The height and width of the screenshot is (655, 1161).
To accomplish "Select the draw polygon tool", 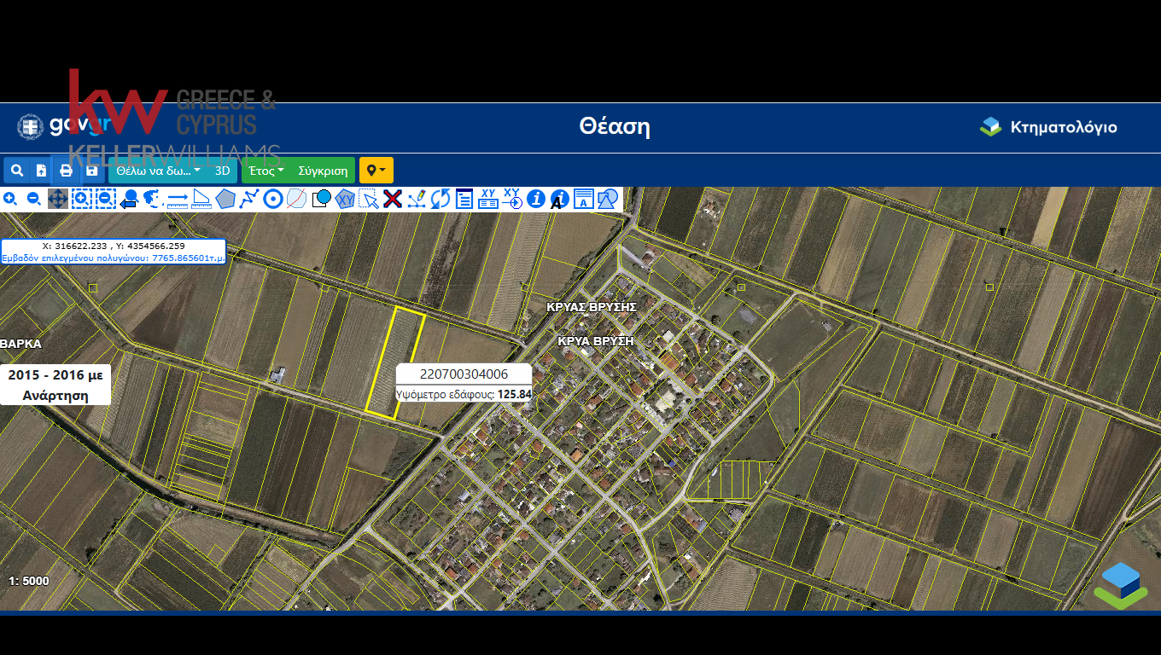I will coord(225,200).
